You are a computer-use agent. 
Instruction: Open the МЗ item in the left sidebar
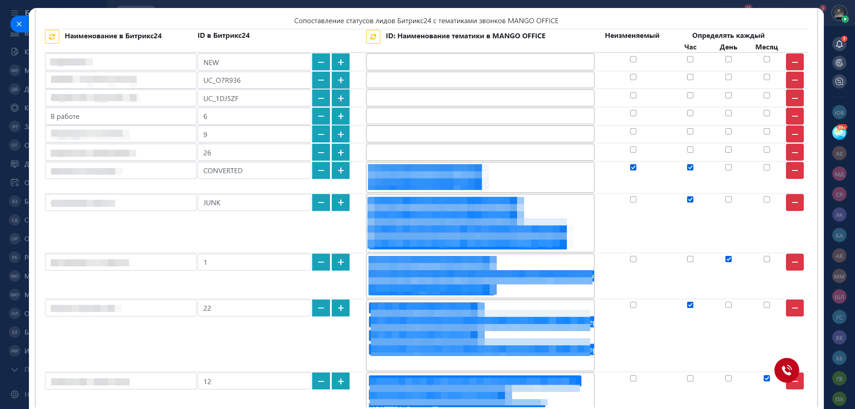[x=15, y=70]
